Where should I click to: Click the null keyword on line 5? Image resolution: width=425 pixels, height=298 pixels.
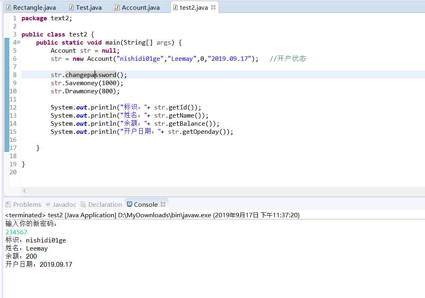[109, 51]
